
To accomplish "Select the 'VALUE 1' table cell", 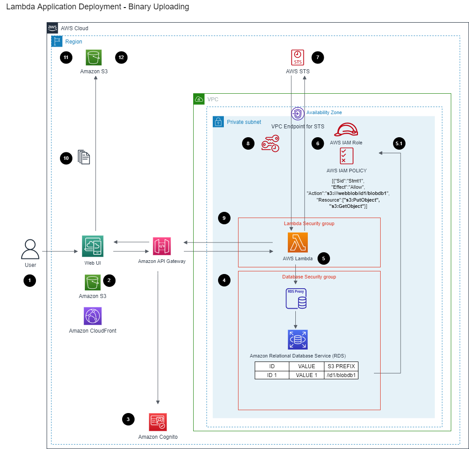I will pos(306,375).
